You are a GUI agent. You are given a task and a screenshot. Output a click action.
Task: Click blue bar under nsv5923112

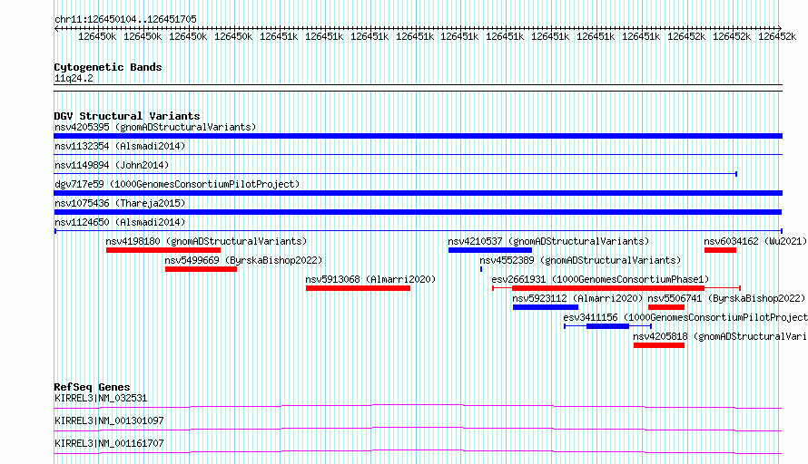point(546,307)
